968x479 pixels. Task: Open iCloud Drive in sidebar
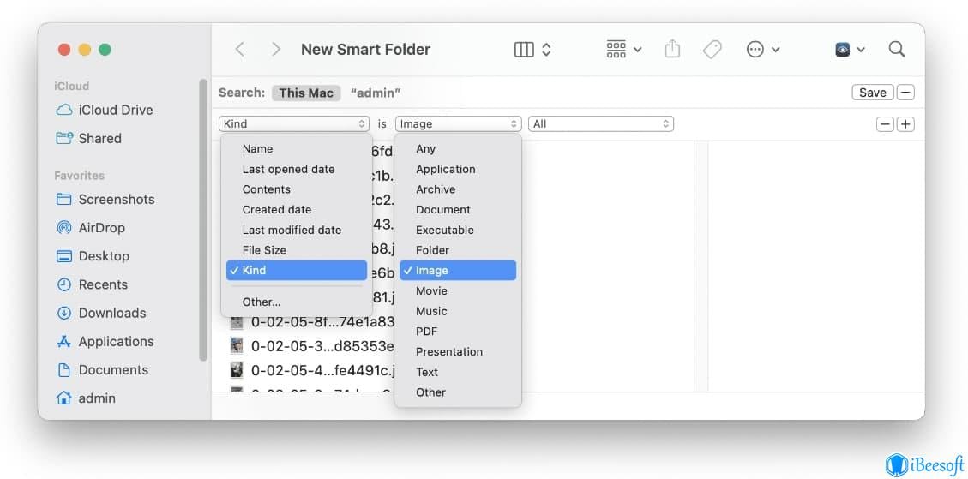coord(105,110)
